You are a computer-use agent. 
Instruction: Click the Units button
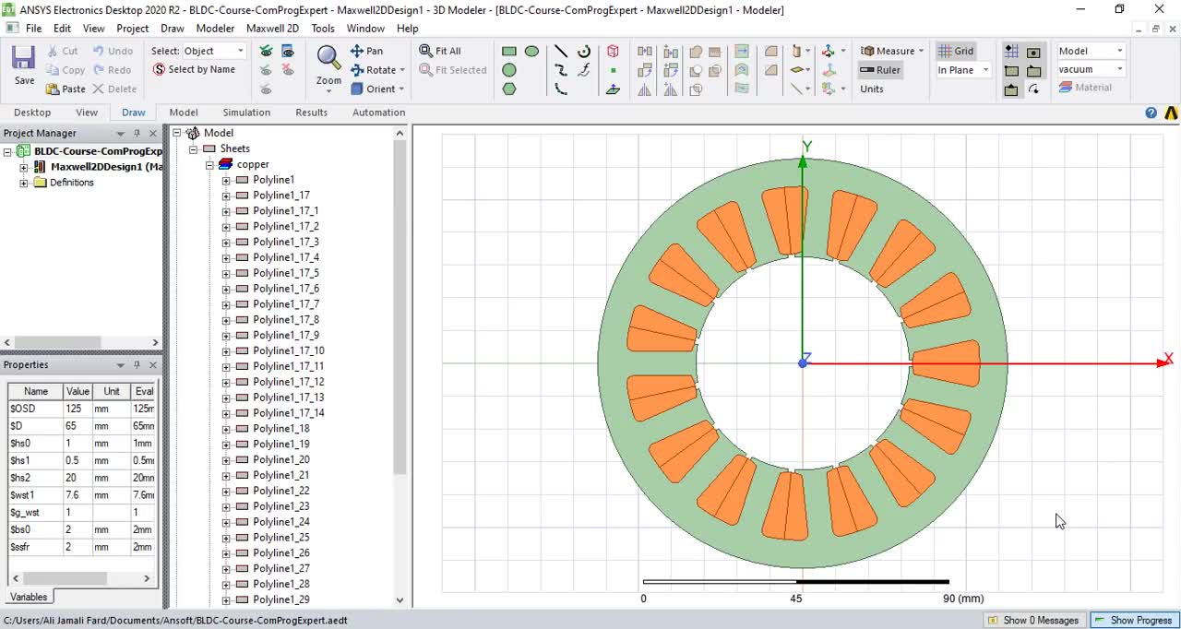click(x=871, y=89)
